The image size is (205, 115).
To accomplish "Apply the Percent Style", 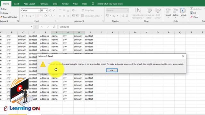I will [114, 16].
